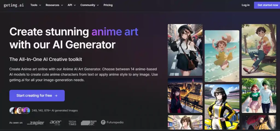Click the Acer logo
The height and width of the screenshot is (131, 280).
point(55,123)
